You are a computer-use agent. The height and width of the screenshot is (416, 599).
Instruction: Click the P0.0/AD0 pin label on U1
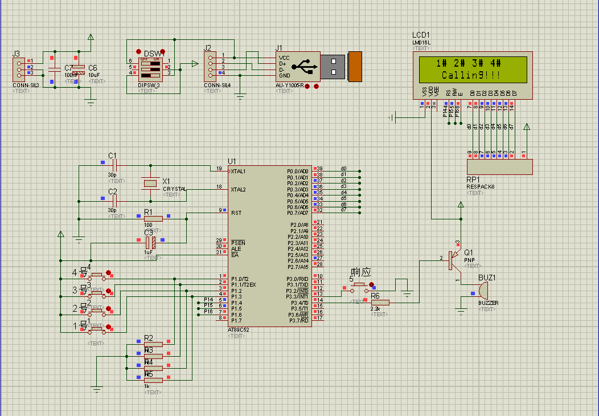(x=298, y=172)
